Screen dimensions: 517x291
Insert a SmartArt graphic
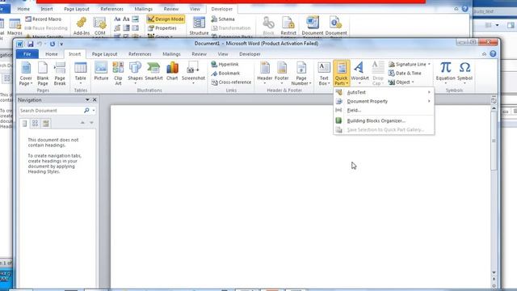click(x=153, y=71)
